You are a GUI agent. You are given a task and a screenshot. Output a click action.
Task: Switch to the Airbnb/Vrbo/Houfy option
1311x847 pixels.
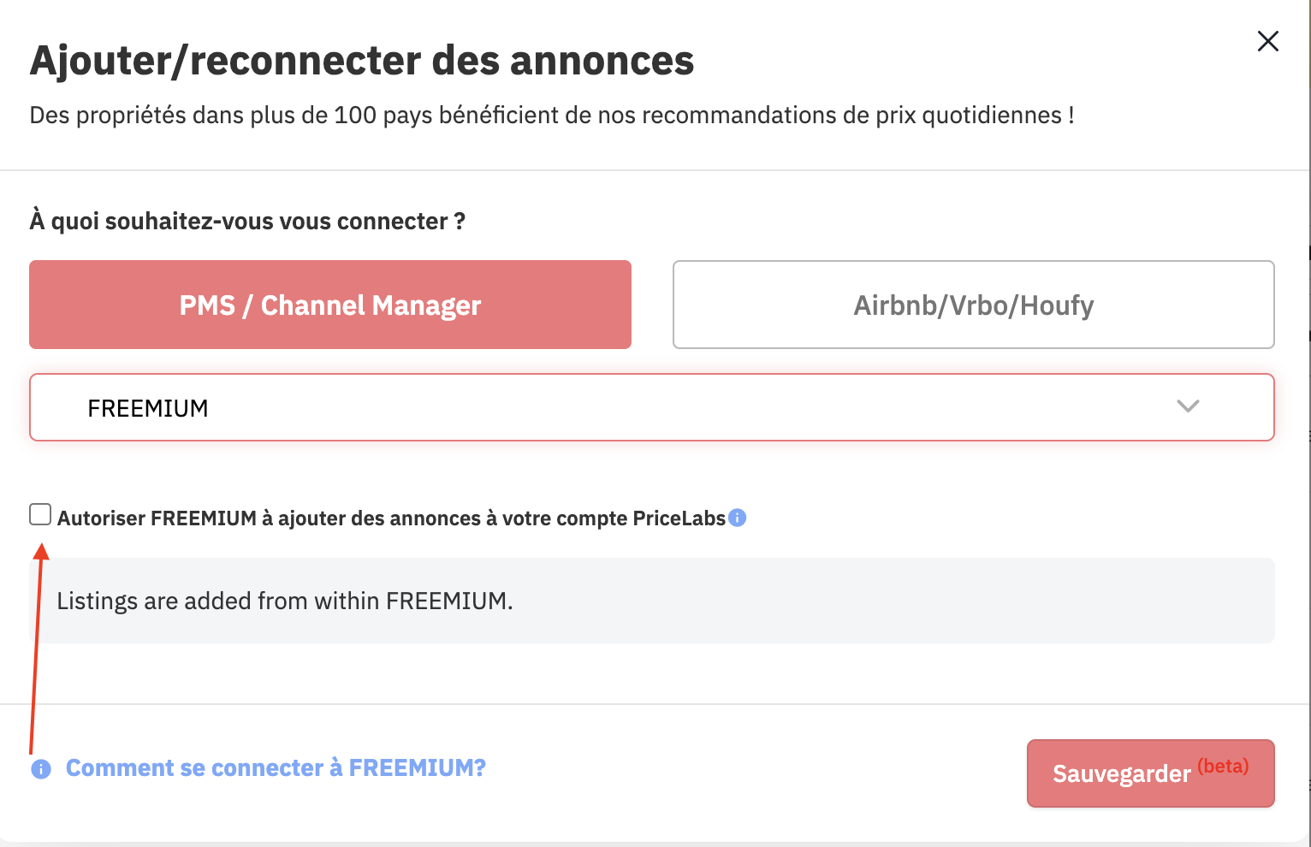point(974,305)
